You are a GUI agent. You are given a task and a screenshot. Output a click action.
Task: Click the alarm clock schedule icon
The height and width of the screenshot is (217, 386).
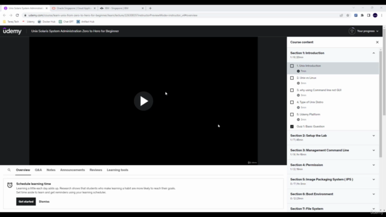(10, 185)
